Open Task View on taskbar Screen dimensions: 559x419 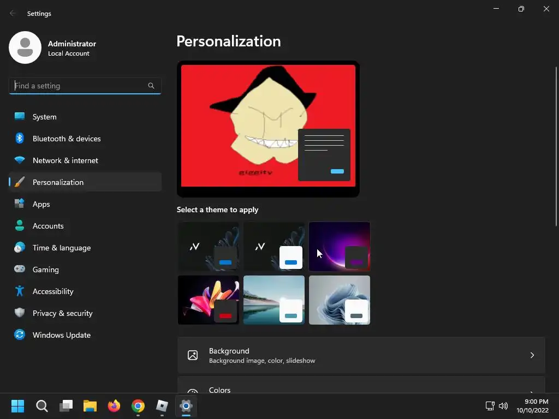[66, 406]
